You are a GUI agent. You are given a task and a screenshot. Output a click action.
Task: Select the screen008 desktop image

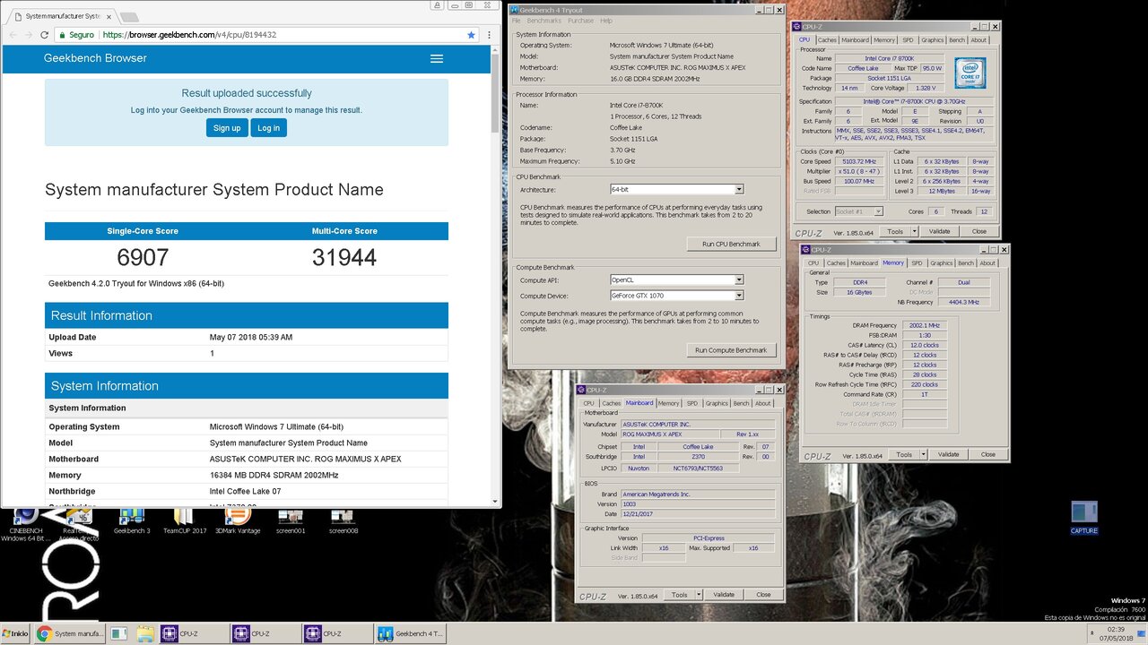click(343, 522)
